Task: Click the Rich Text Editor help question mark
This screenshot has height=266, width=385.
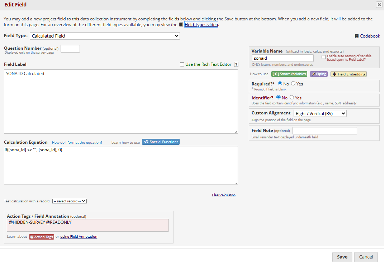Action: click(236, 64)
